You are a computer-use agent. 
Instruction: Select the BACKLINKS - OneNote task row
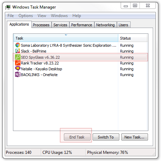[x=81, y=75]
